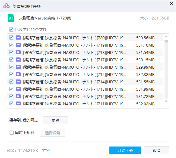Click the 开始下载 button
Viewport: 176px width, 158px height.
click(x=125, y=150)
